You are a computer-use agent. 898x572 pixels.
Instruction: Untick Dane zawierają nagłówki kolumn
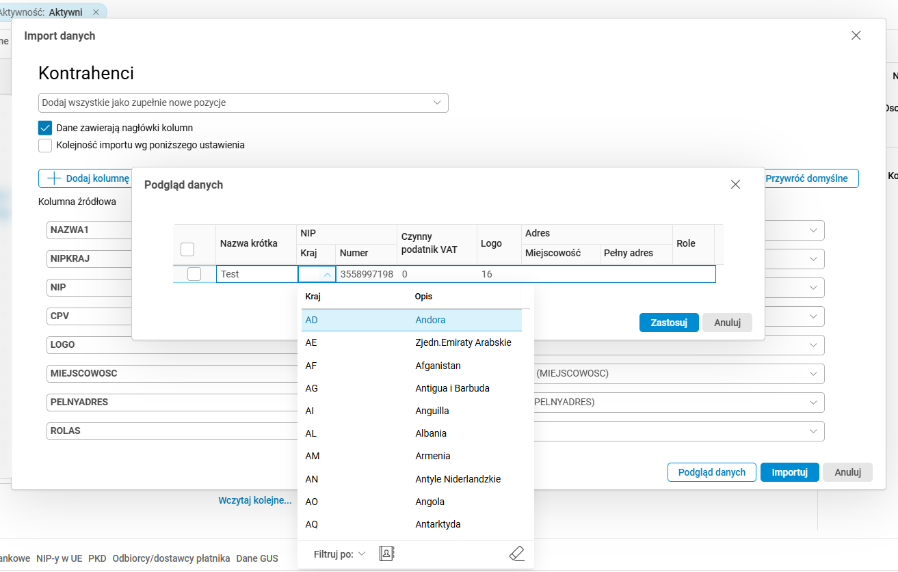tap(45, 128)
